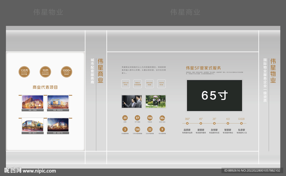286x176 pixels.
Task: Click the 0.618 value
Action: pos(241,119)
